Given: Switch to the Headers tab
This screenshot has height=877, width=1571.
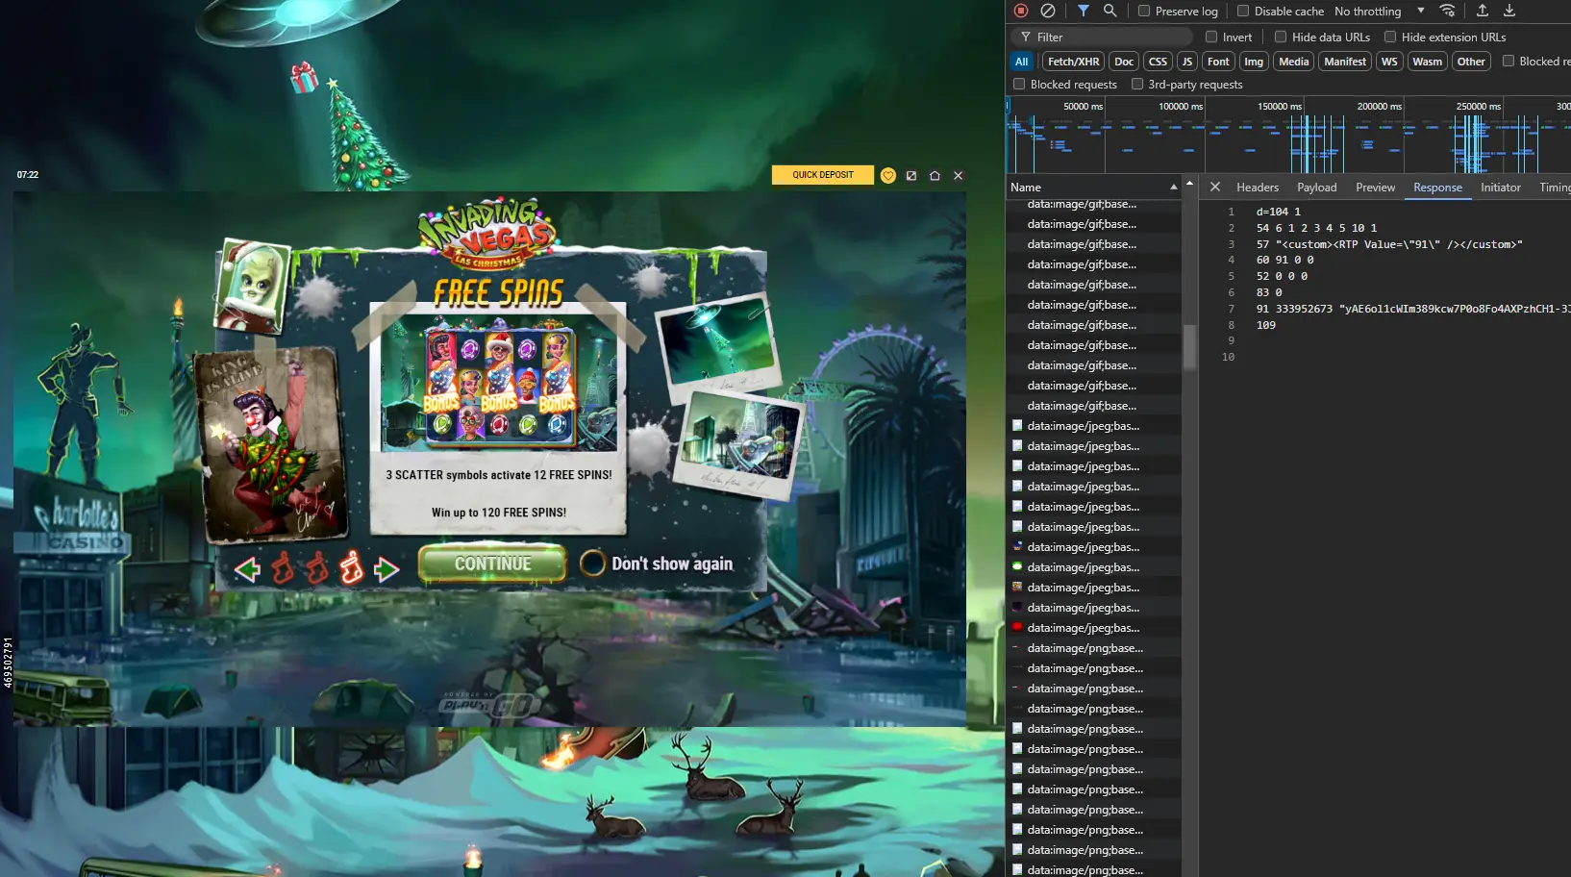Looking at the screenshot, I should [1257, 188].
